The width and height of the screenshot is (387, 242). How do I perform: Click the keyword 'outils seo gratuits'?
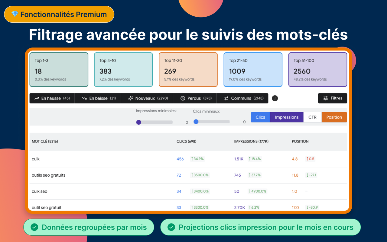point(48,175)
